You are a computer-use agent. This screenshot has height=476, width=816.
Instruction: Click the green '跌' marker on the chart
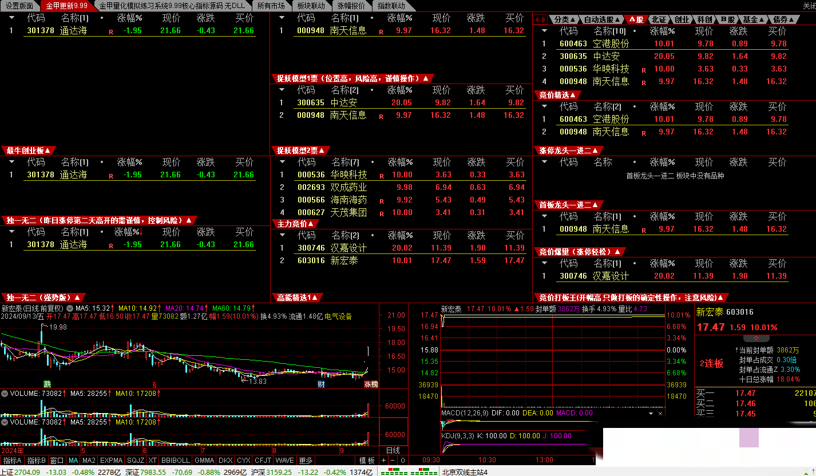47,383
